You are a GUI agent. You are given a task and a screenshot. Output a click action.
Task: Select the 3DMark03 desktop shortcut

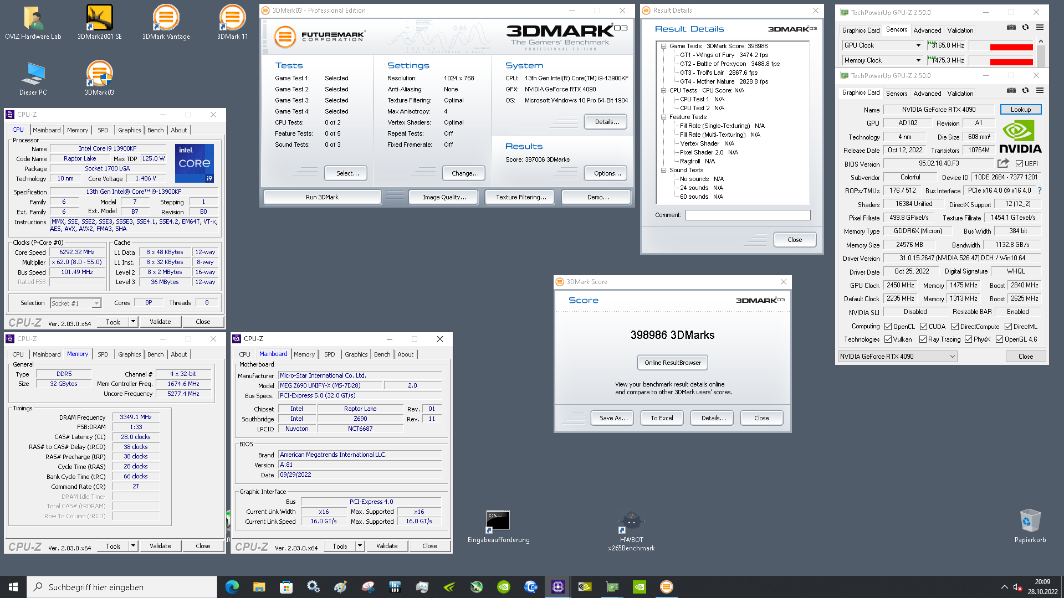pos(100,79)
